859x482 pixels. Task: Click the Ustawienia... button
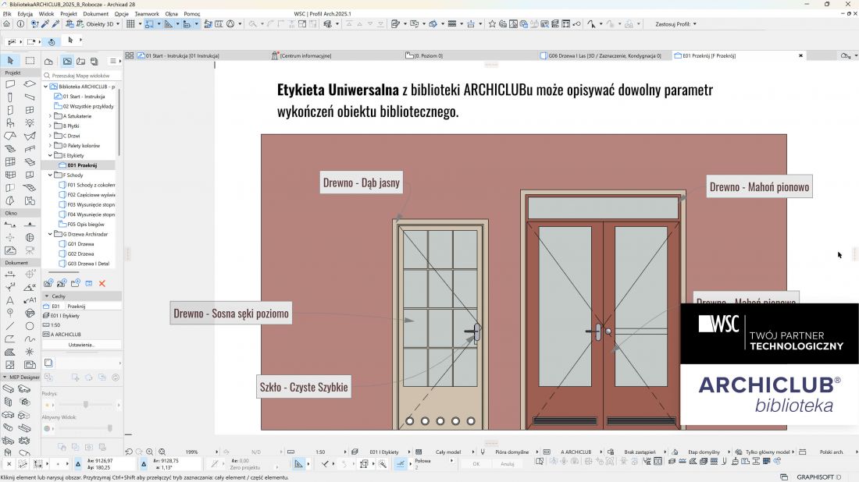tap(82, 345)
